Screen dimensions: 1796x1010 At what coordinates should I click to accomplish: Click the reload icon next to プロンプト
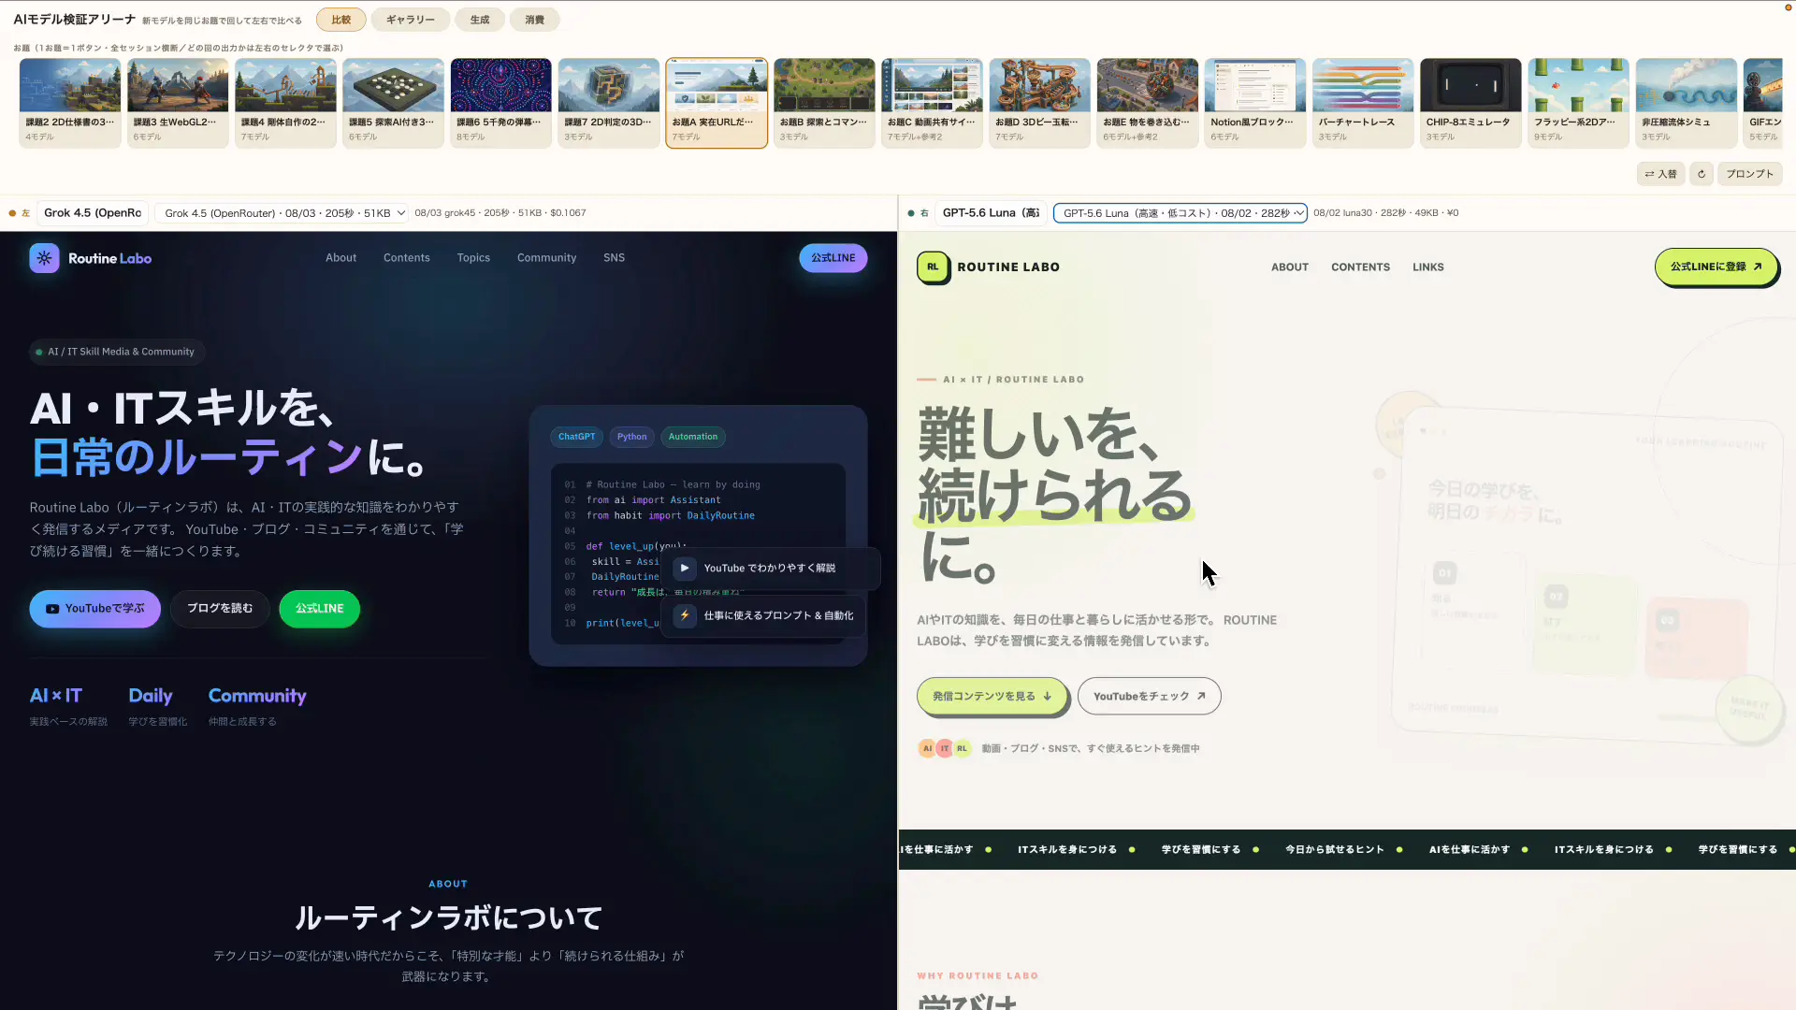coord(1702,174)
